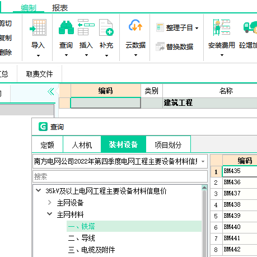Click the 替换数据 icon
This screenshot has height=257, width=257.
click(160, 46)
